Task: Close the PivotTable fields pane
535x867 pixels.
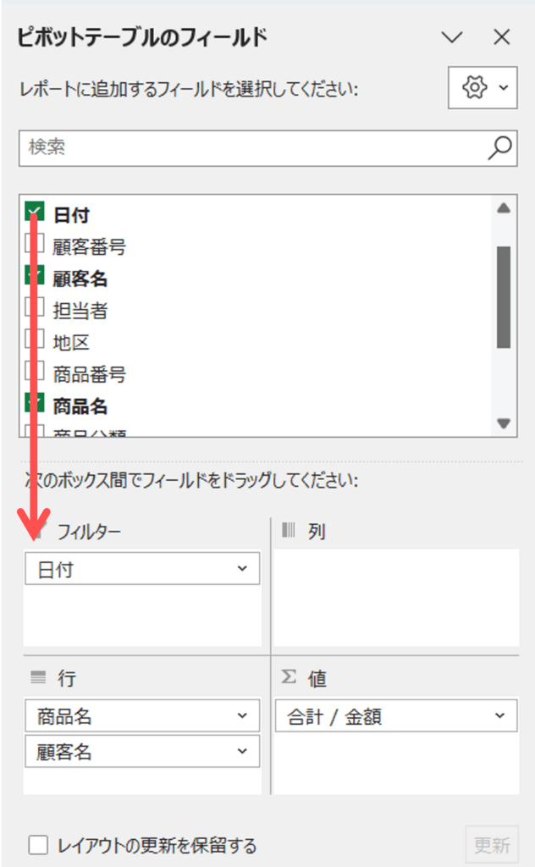Action: pyautogui.click(x=502, y=37)
